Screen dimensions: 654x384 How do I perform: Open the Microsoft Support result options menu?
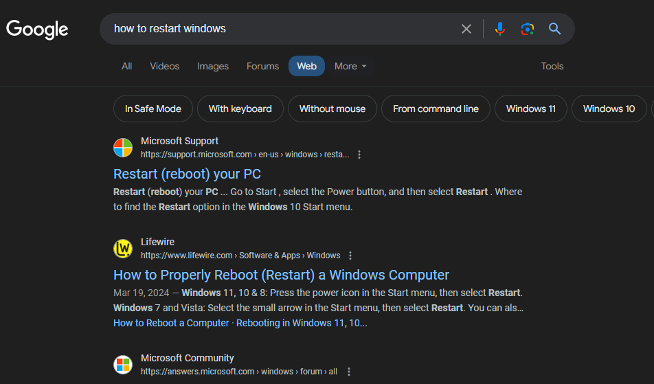359,155
